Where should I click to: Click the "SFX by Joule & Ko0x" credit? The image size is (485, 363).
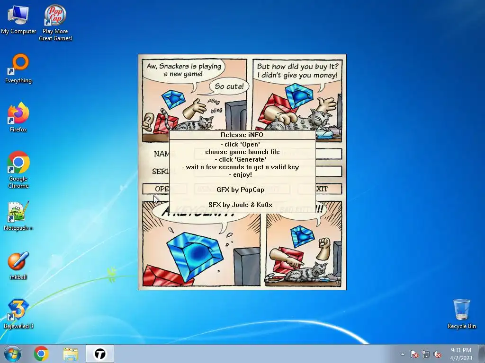(x=240, y=205)
